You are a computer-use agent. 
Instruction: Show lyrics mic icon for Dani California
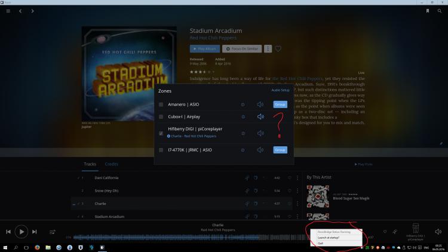pos(247,178)
